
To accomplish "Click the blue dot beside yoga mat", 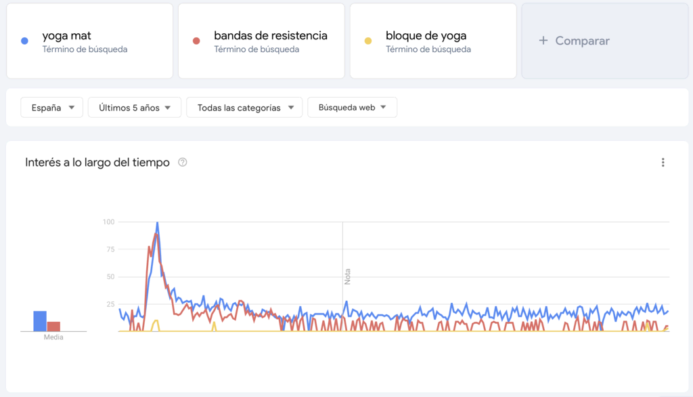I will pos(24,39).
